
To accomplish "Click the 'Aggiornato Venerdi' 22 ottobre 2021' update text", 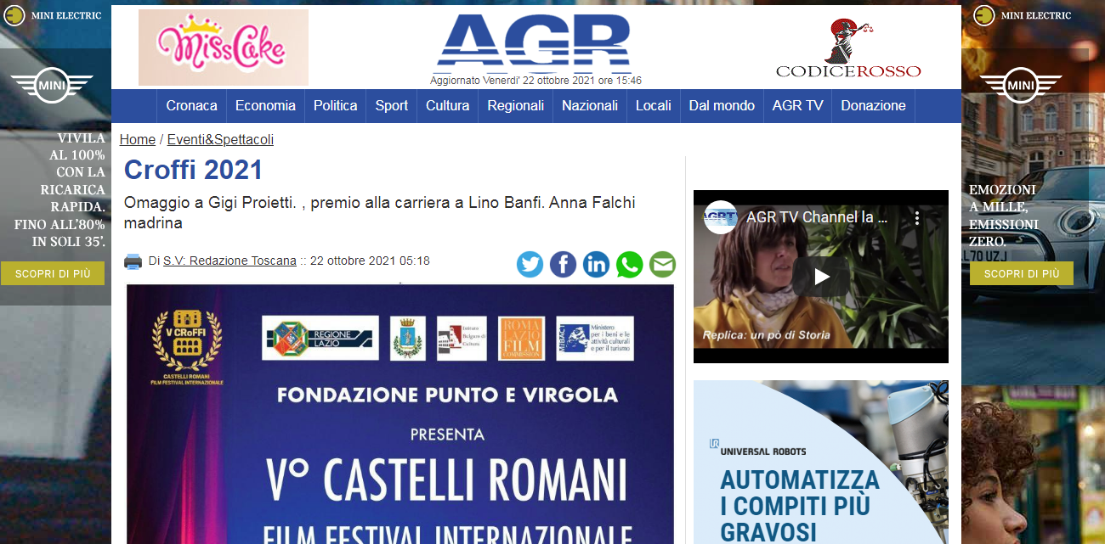I will 535,81.
